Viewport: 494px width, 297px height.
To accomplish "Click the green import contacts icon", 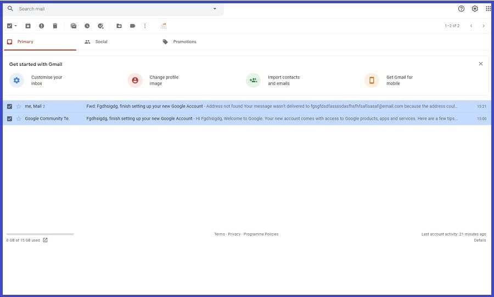I will [253, 80].
